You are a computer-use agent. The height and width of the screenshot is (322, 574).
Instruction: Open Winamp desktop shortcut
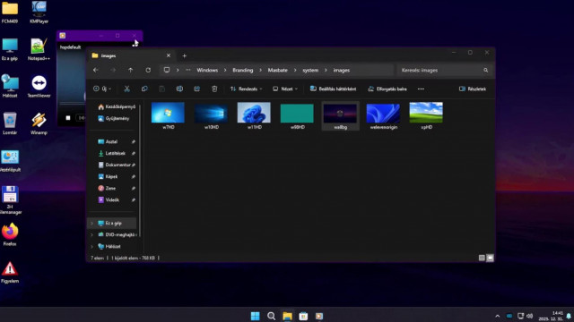coord(39,123)
